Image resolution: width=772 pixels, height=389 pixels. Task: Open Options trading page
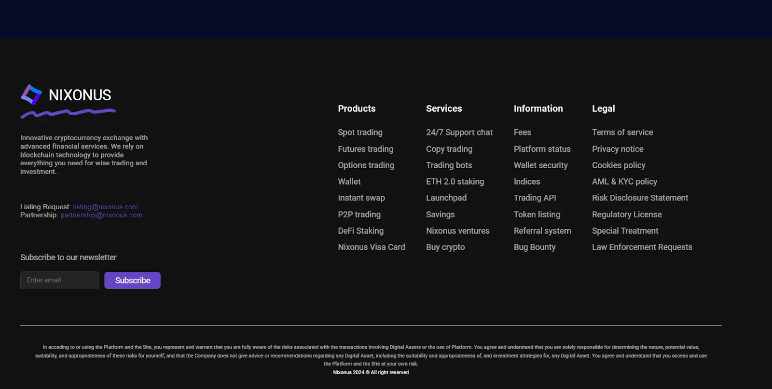[x=366, y=165]
